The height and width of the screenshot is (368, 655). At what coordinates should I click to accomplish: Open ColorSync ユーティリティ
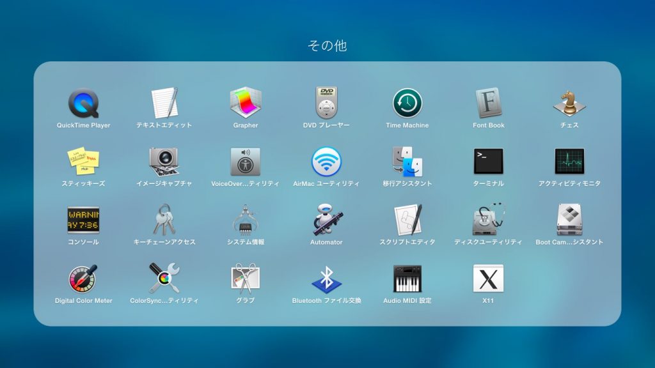[164, 279]
